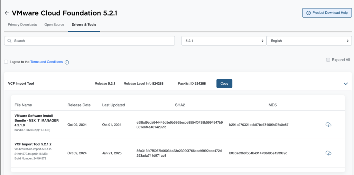Viewport: 354px width, 175px height.
Task: Download VCF Import Tool 5.2.1.2 file
Action: 328,153
